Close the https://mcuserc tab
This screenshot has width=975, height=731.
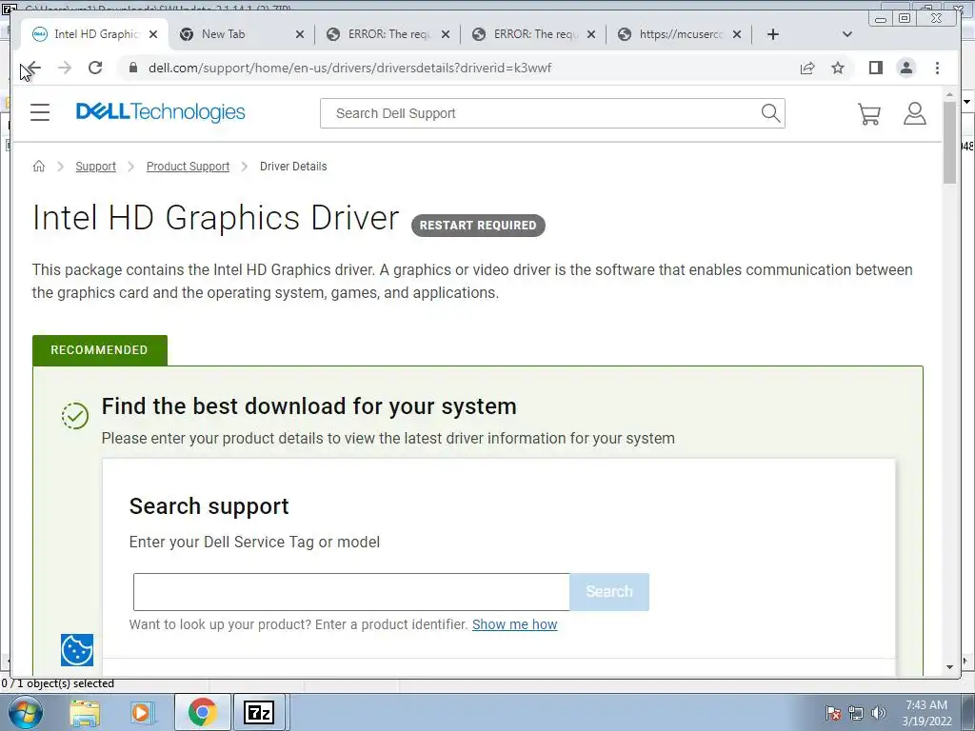click(737, 34)
